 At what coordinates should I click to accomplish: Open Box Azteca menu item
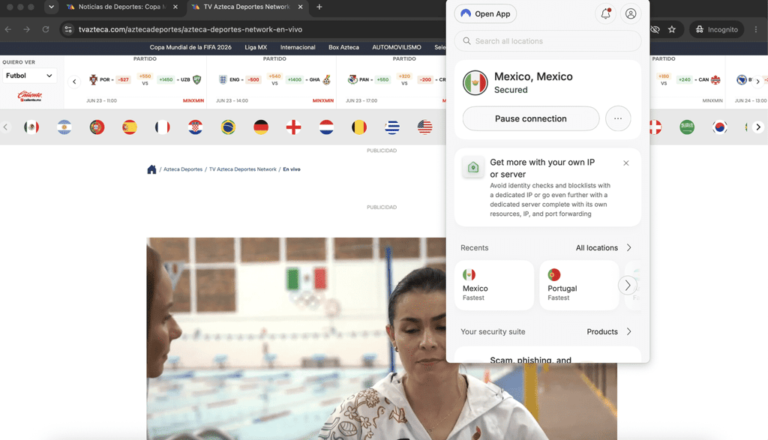point(343,47)
